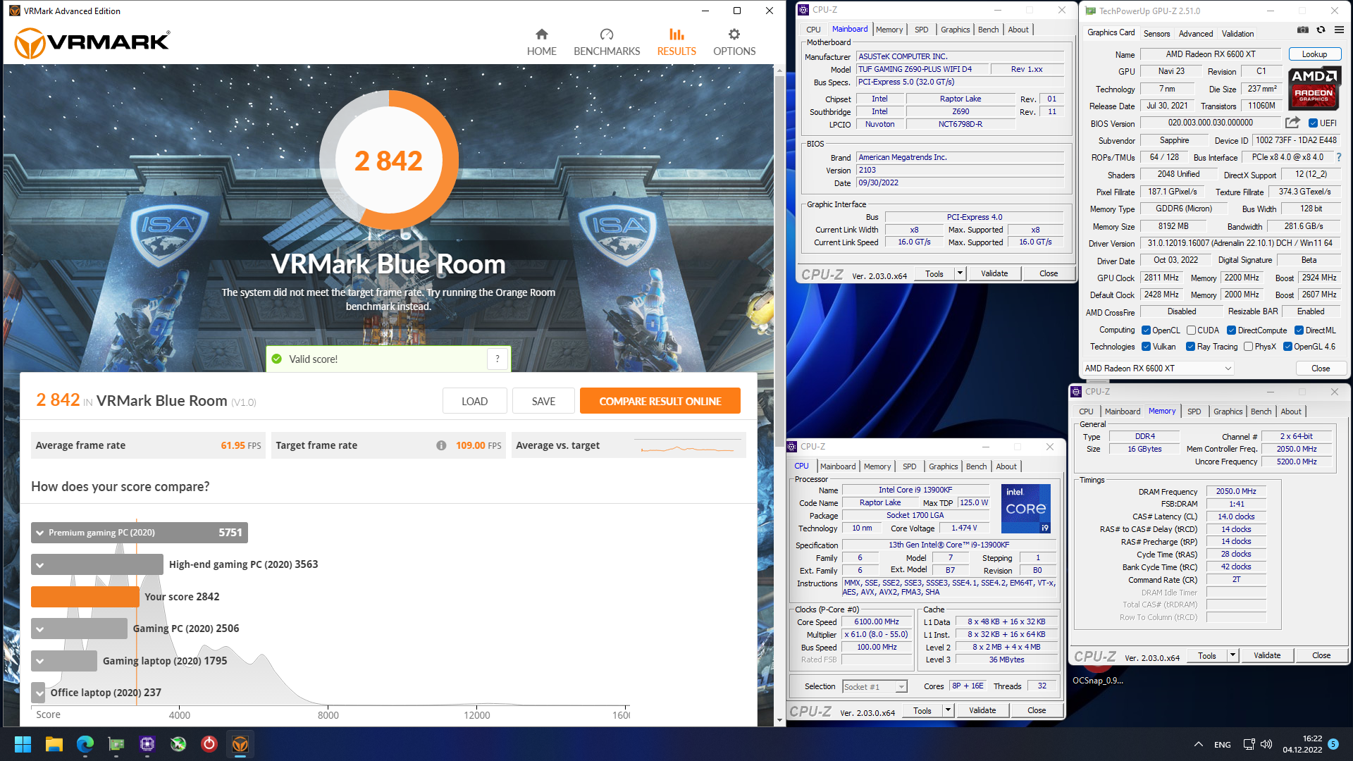1353x761 pixels.
Task: Toggle Vulkan checkbox in GPU-Z
Action: pos(1147,347)
